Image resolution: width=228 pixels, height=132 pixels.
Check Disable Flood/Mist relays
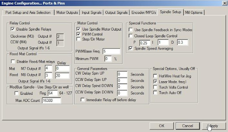pos(13,61)
